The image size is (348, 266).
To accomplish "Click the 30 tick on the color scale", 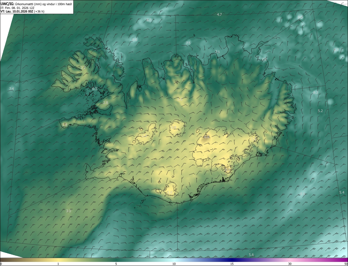I will (x=290, y=264).
